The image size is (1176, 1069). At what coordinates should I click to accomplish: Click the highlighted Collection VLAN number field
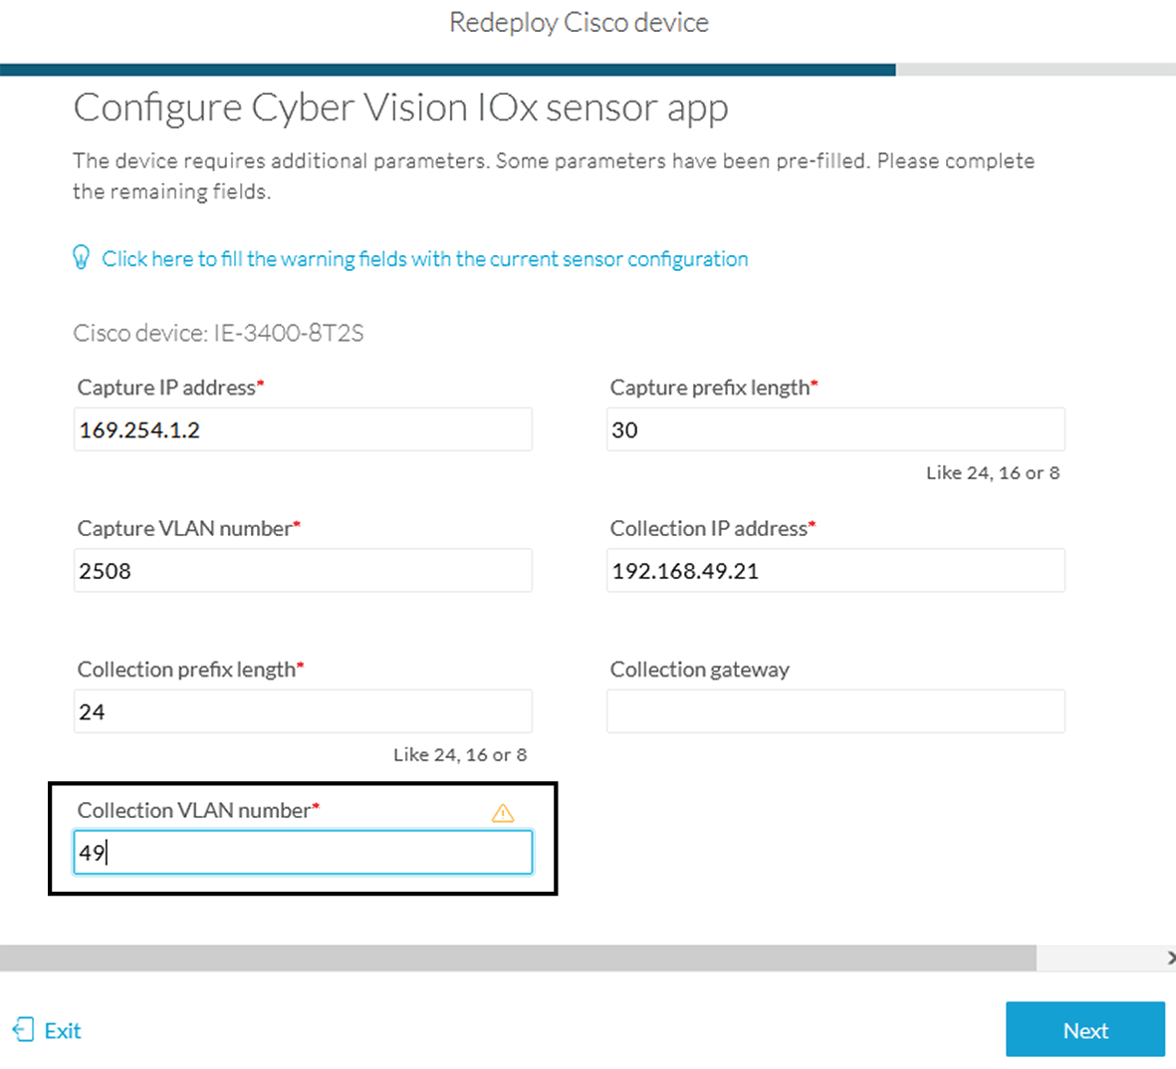302,852
